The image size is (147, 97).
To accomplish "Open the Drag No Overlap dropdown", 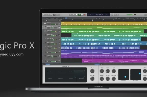I will click(132, 18).
